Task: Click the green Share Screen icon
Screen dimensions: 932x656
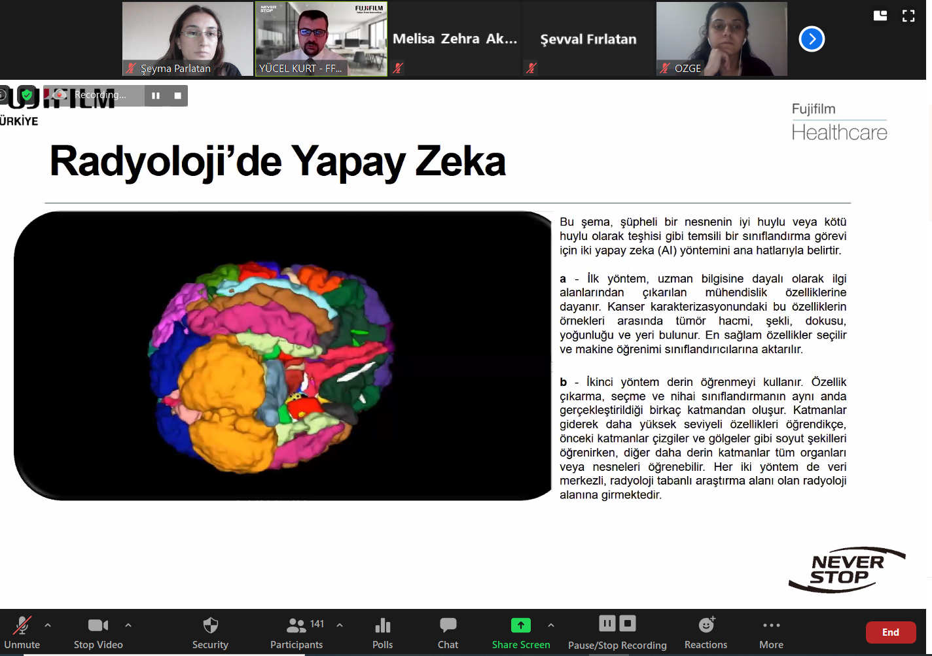Action: pos(520,625)
